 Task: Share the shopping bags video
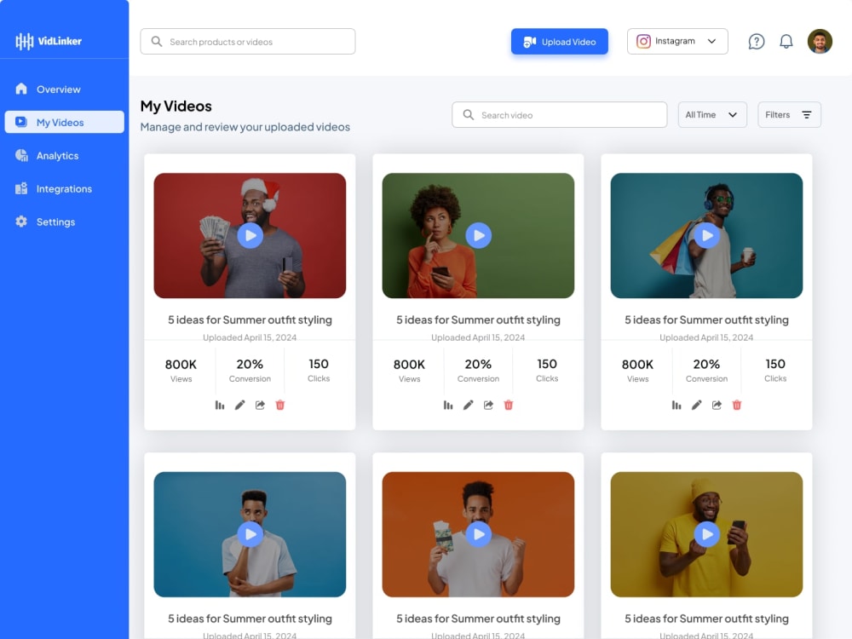pyautogui.click(x=717, y=406)
